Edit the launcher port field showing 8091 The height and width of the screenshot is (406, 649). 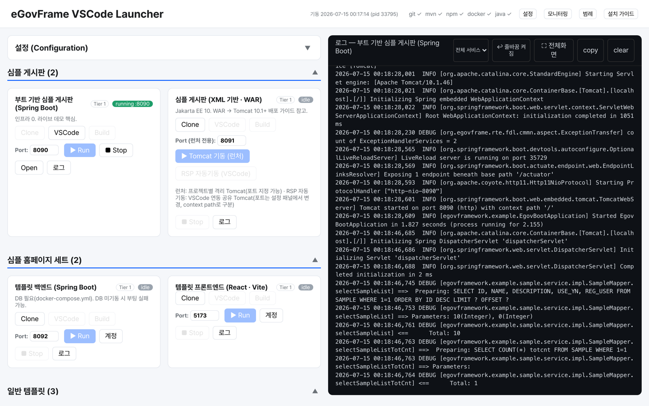point(232,141)
